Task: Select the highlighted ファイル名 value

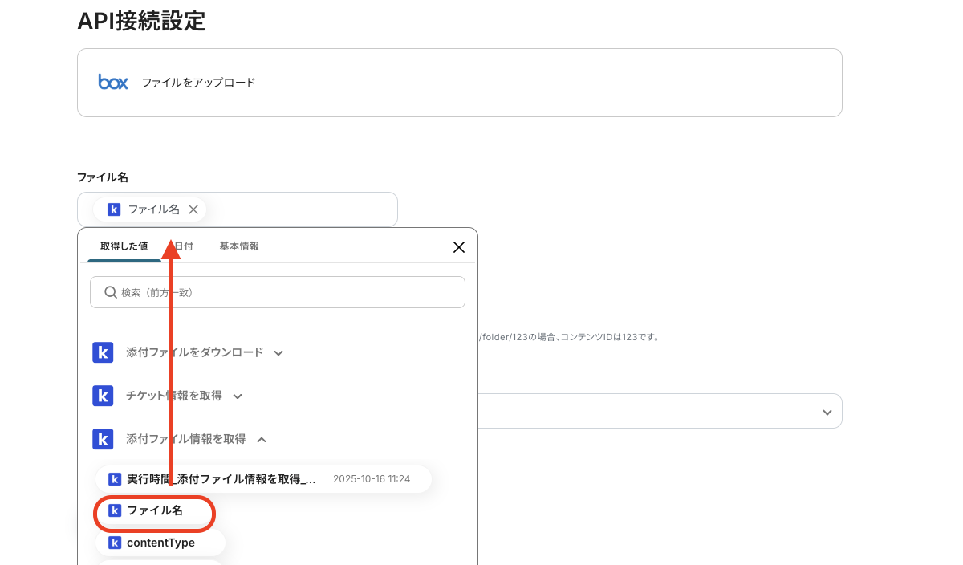Action: 154,513
